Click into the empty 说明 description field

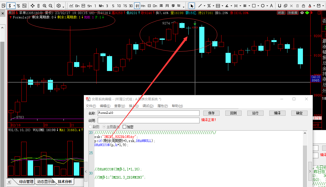tap(148, 120)
